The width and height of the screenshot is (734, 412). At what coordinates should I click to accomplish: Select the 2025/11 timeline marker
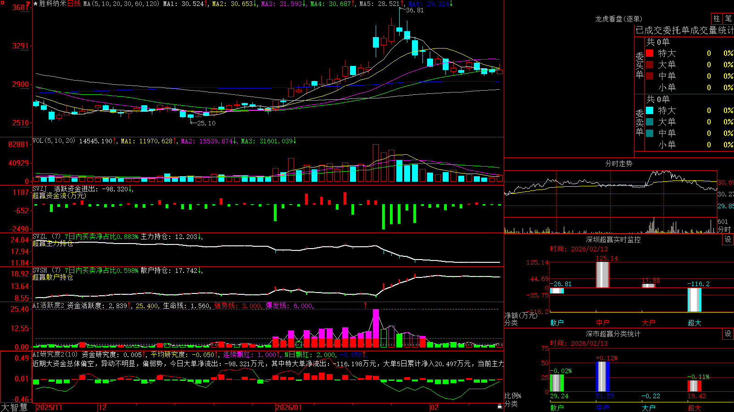[x=49, y=407]
